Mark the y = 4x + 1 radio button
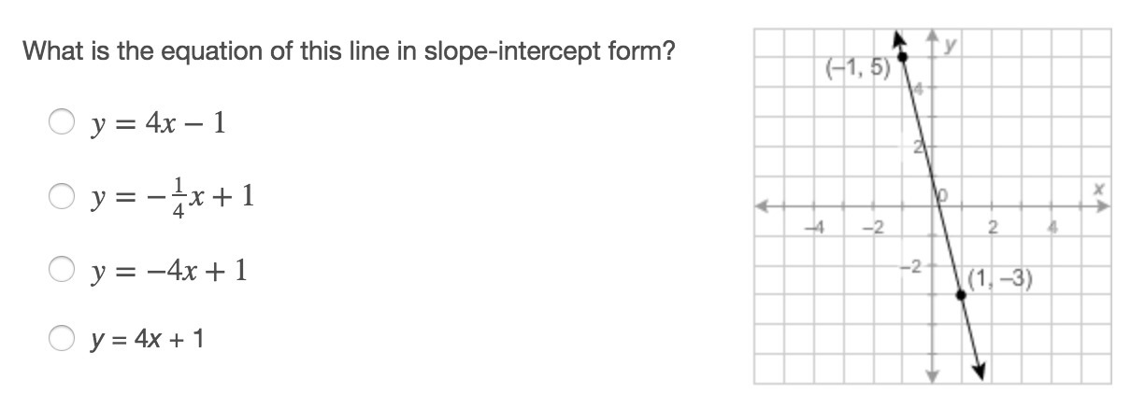Image resolution: width=1131 pixels, height=409 pixels. 63,337
